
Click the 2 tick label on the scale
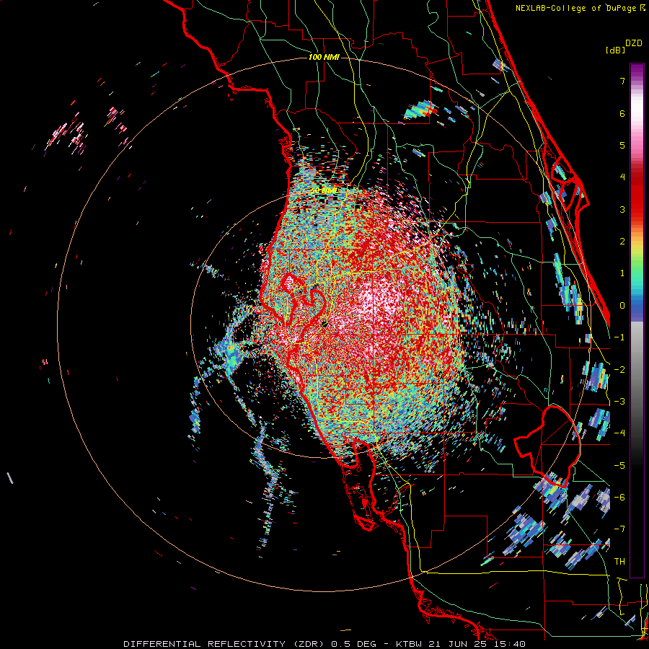pyautogui.click(x=622, y=242)
